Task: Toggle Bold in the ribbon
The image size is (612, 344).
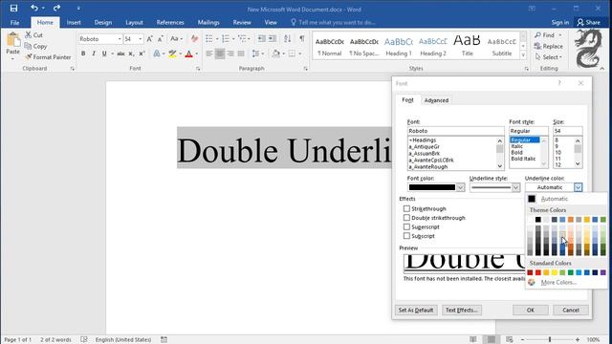Action: (83, 54)
